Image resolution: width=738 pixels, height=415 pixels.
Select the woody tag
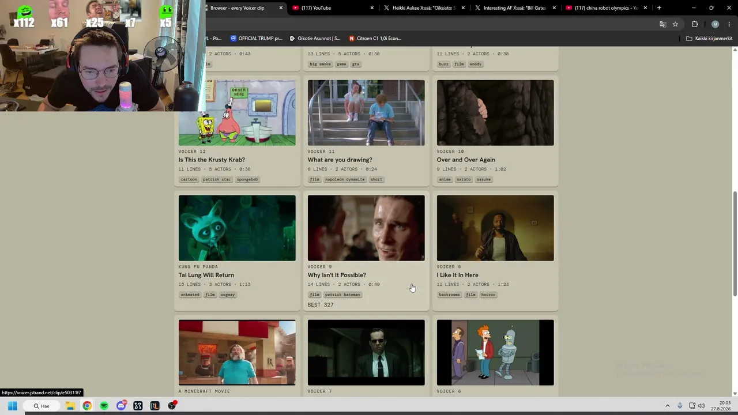point(475,64)
